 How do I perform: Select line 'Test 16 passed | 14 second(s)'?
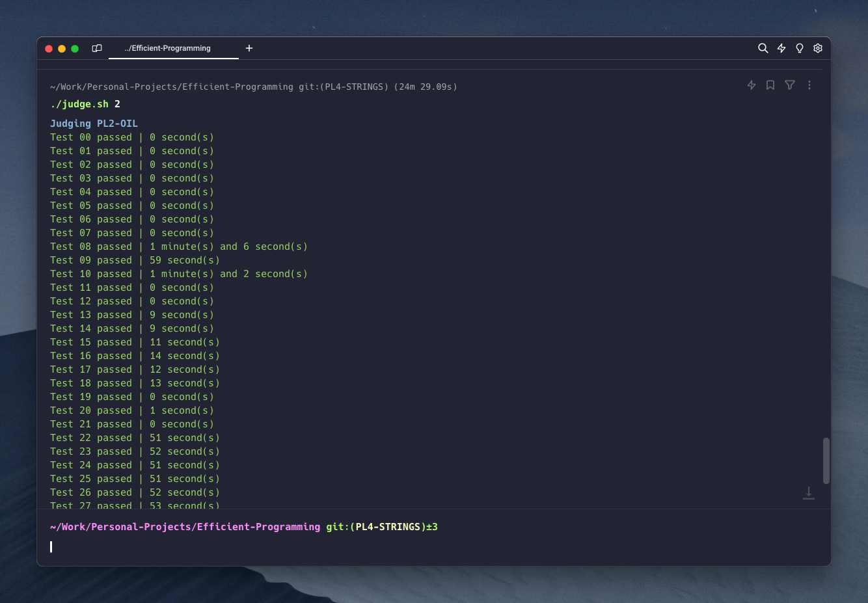click(x=135, y=356)
